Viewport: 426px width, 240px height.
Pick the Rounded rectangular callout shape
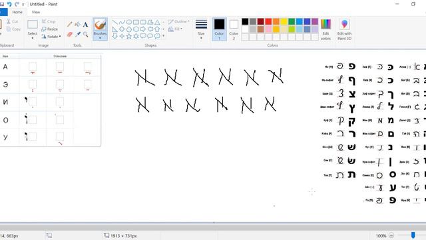143,36
